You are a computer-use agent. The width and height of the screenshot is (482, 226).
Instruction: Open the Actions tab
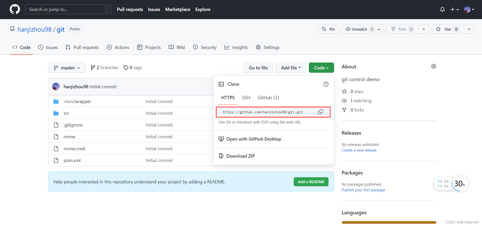[x=118, y=47]
